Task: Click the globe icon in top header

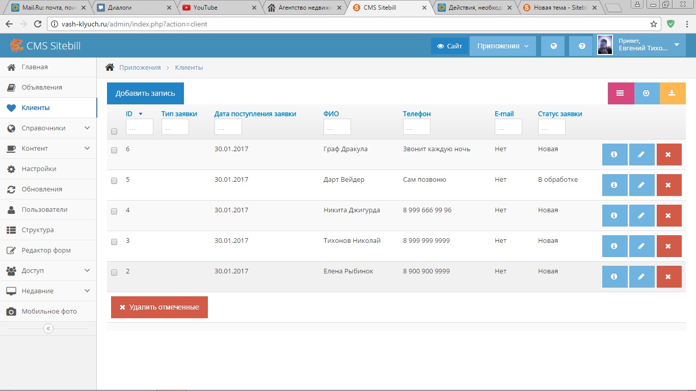Action: [x=554, y=46]
